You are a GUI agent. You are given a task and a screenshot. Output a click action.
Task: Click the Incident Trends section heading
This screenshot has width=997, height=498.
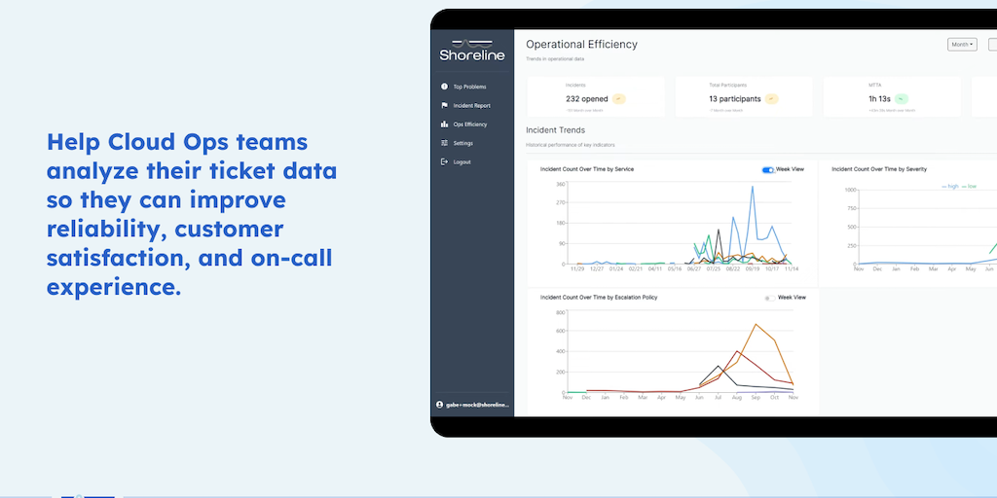pyautogui.click(x=556, y=130)
